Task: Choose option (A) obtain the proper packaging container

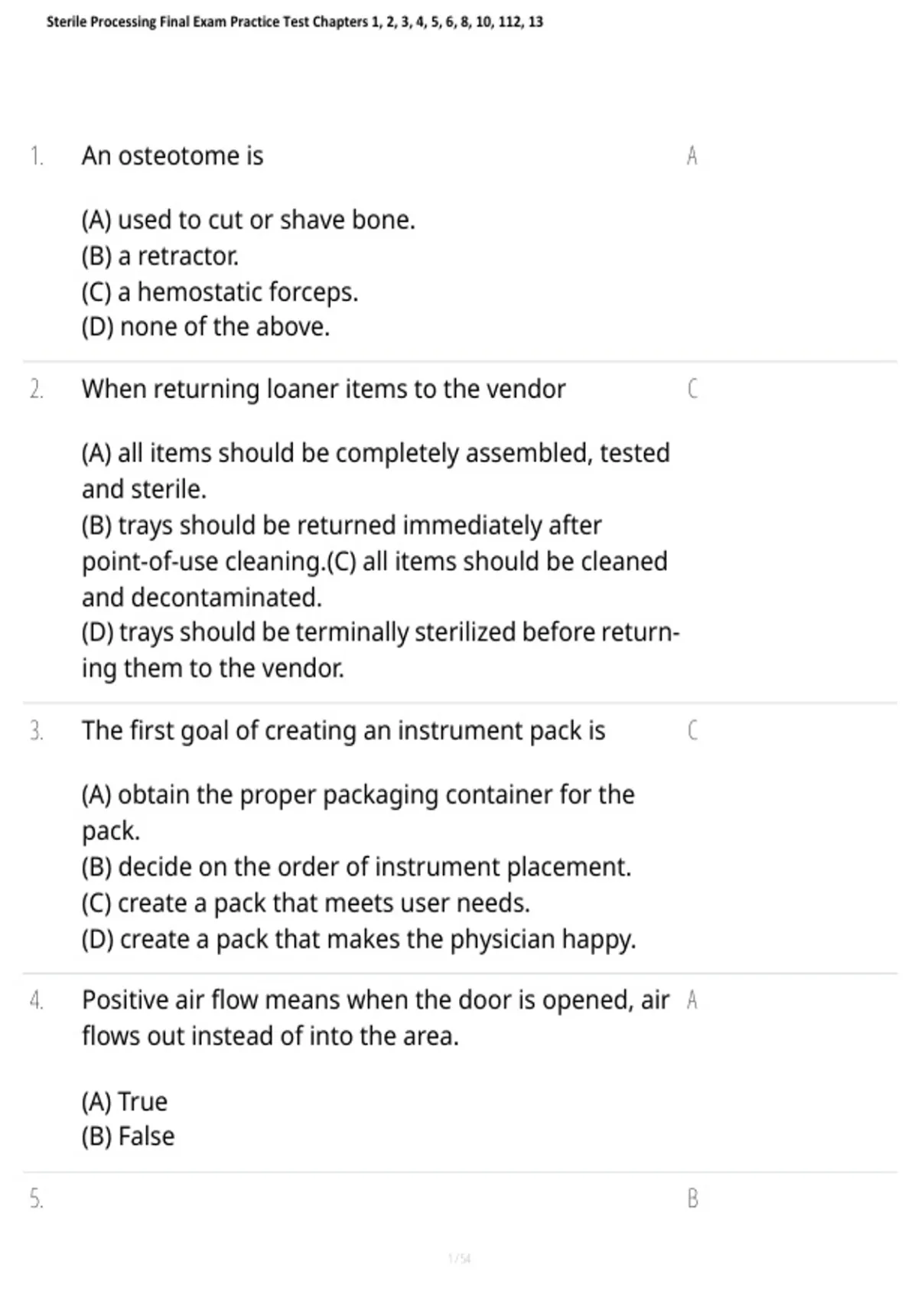Action: point(358,813)
